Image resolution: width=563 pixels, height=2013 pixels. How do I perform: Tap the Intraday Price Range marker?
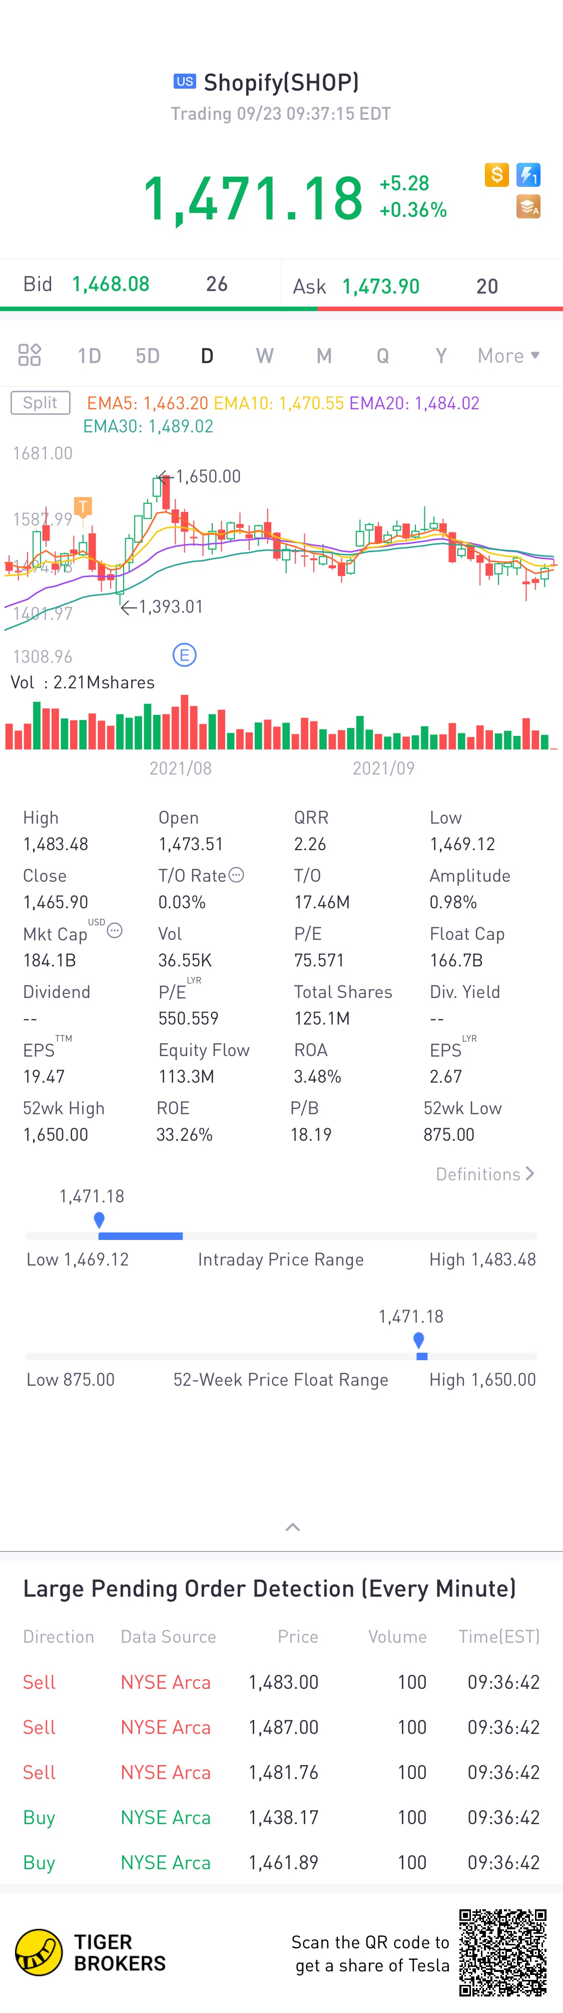point(99,1220)
